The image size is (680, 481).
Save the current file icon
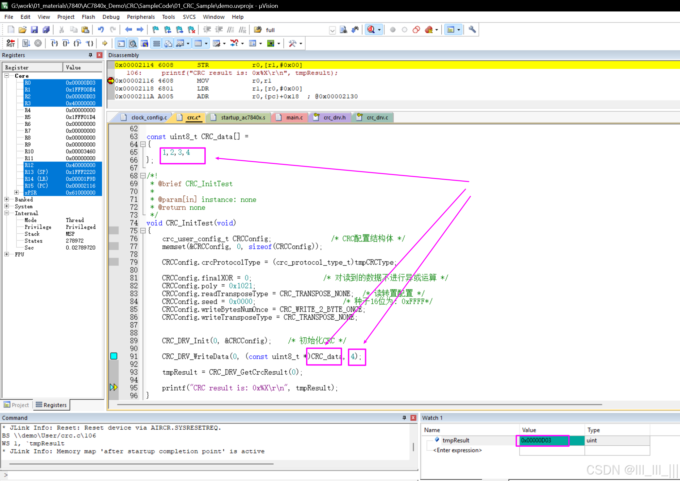click(34, 30)
